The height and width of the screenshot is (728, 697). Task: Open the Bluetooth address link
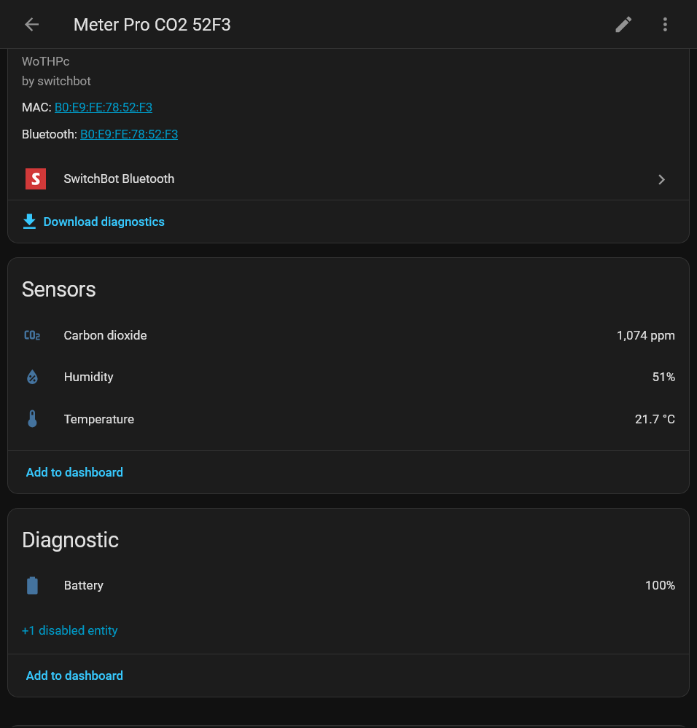129,134
